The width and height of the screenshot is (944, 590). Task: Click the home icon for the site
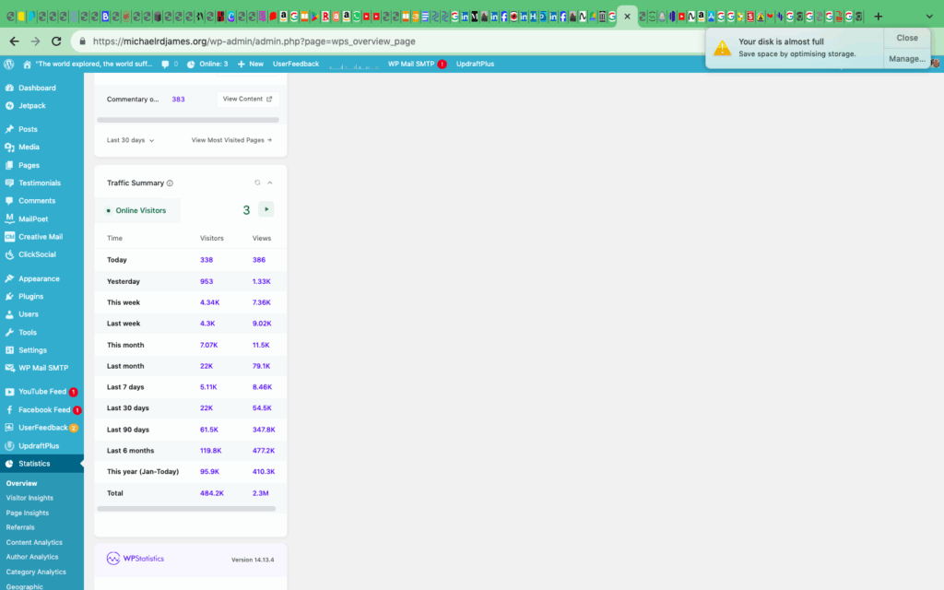pyautogui.click(x=27, y=64)
